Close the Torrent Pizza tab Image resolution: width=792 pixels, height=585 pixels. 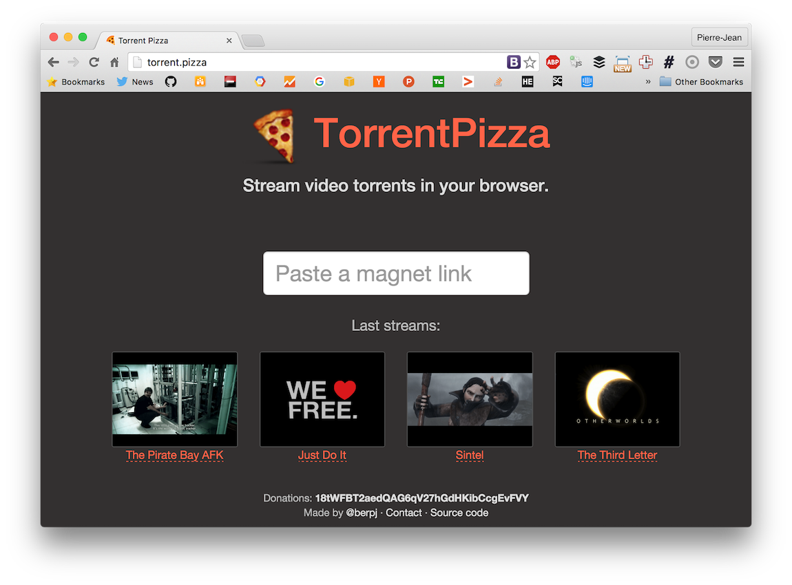[229, 41]
